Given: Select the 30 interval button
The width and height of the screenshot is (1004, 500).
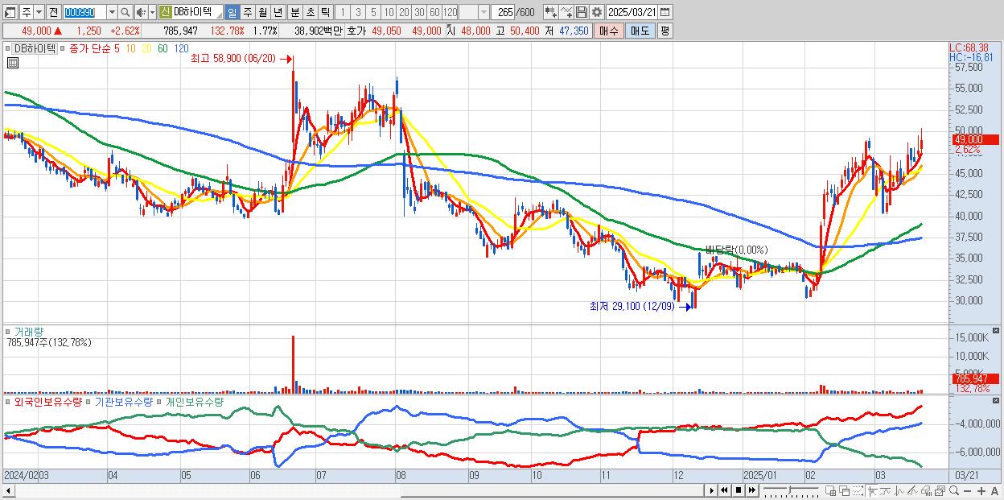Looking at the screenshot, I should (x=419, y=13).
